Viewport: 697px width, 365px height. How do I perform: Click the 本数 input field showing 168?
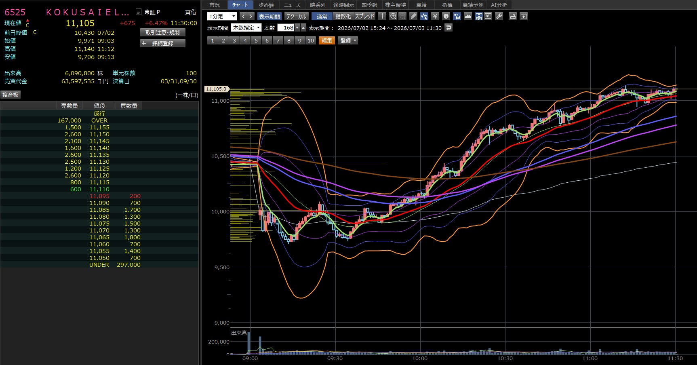(286, 27)
